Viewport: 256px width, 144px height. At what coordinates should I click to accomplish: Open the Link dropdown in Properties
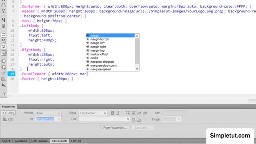tap(104, 119)
